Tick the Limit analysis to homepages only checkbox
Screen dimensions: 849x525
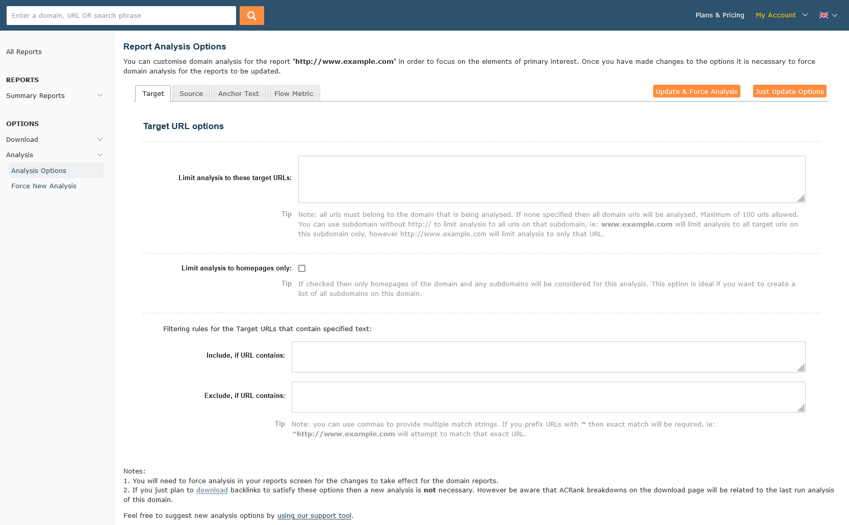pos(302,268)
